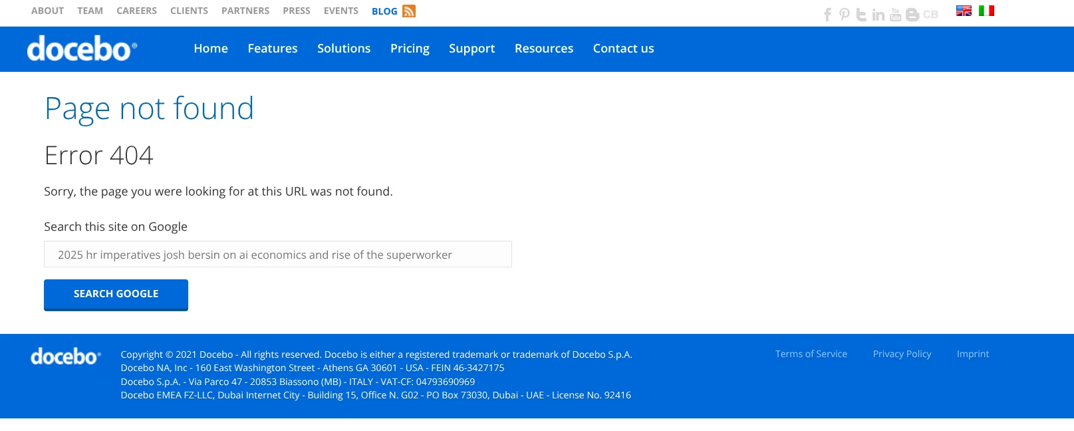Open the Twitter social icon

[x=861, y=15]
